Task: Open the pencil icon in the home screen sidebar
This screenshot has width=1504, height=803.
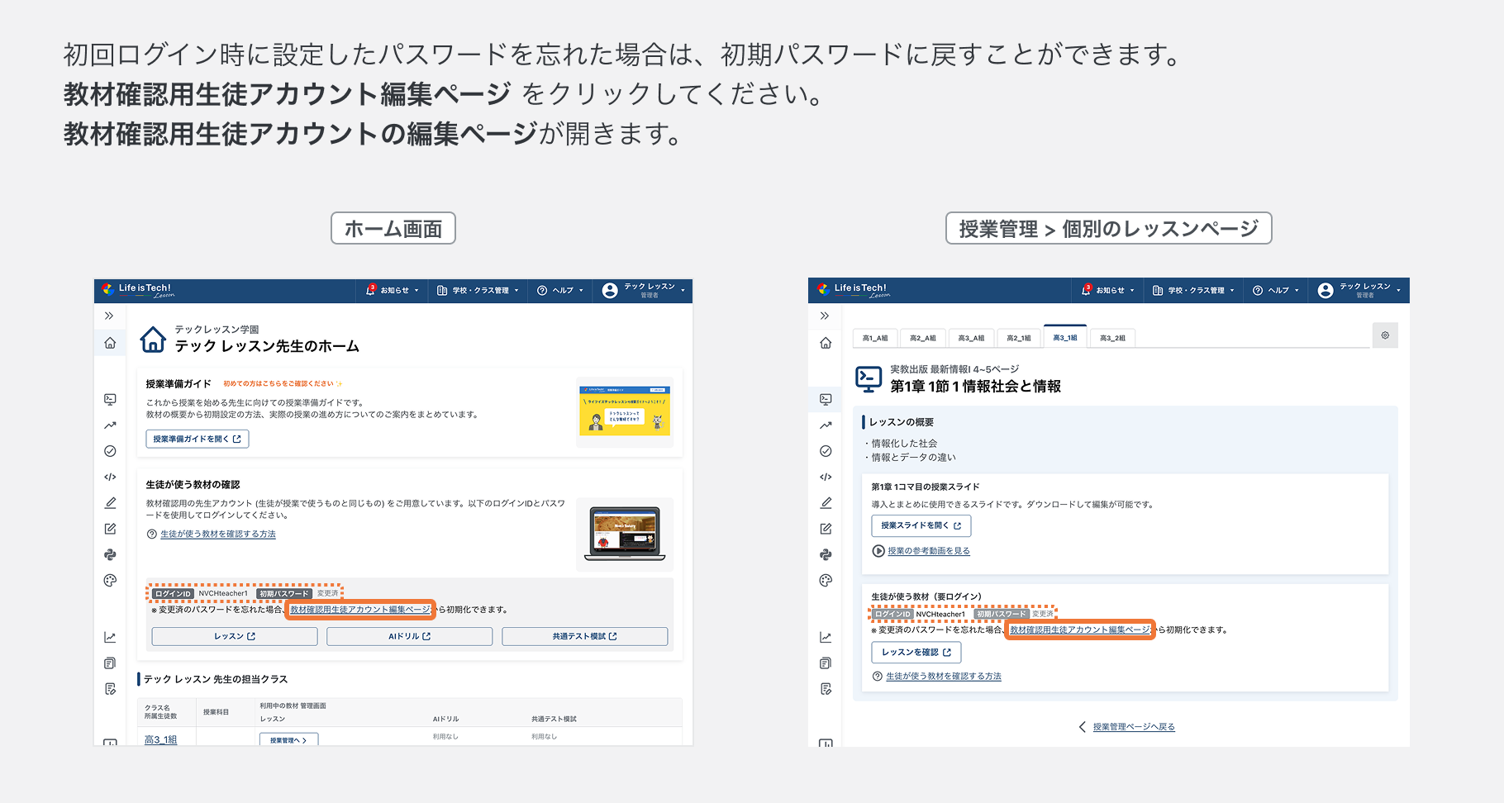Action: point(110,502)
